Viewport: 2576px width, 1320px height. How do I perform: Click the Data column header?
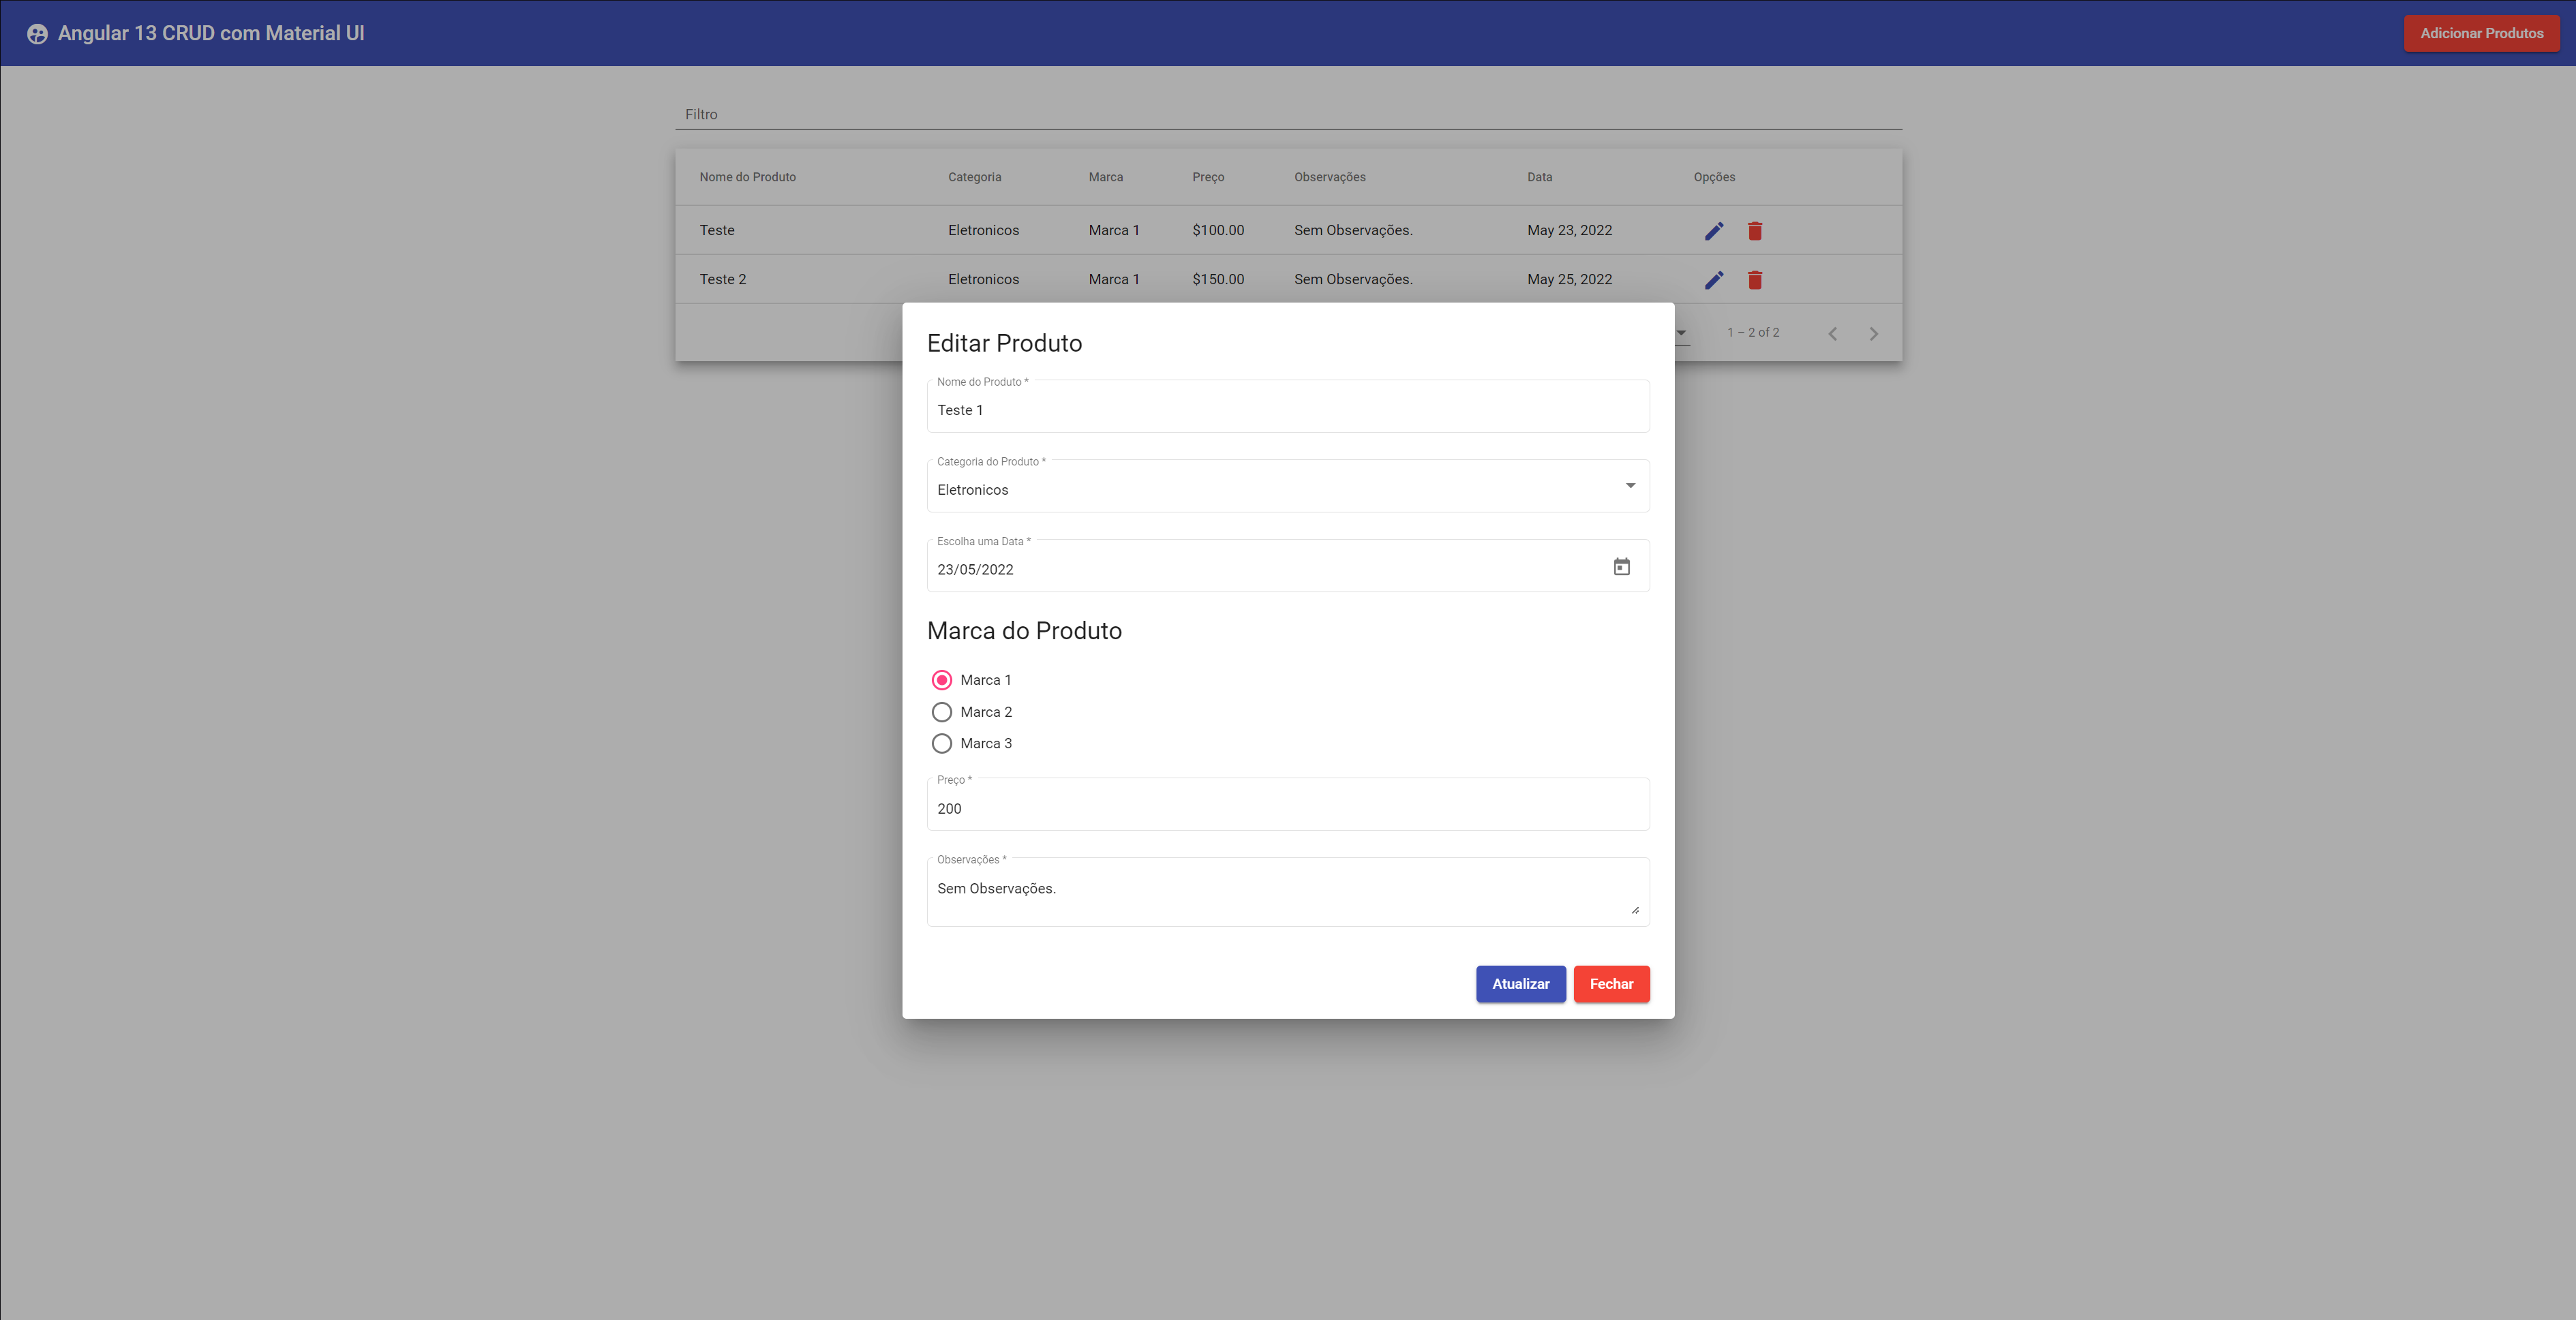coord(1539,177)
